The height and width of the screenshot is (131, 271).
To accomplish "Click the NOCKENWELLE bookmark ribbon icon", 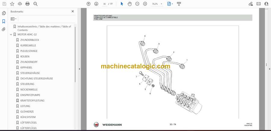I will tap(17, 89).
